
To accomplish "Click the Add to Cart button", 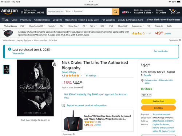I will pos(158,101).
